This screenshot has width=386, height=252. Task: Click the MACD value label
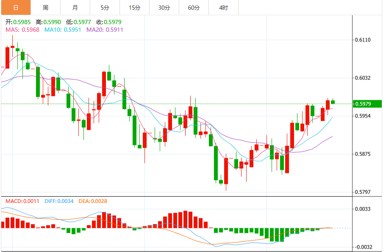tap(22, 201)
